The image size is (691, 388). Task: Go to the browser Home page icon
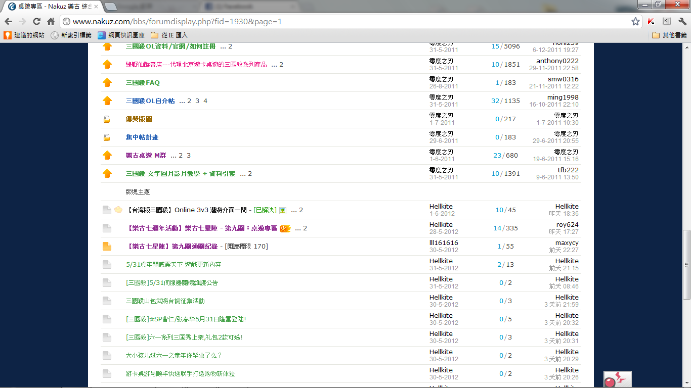(51, 22)
